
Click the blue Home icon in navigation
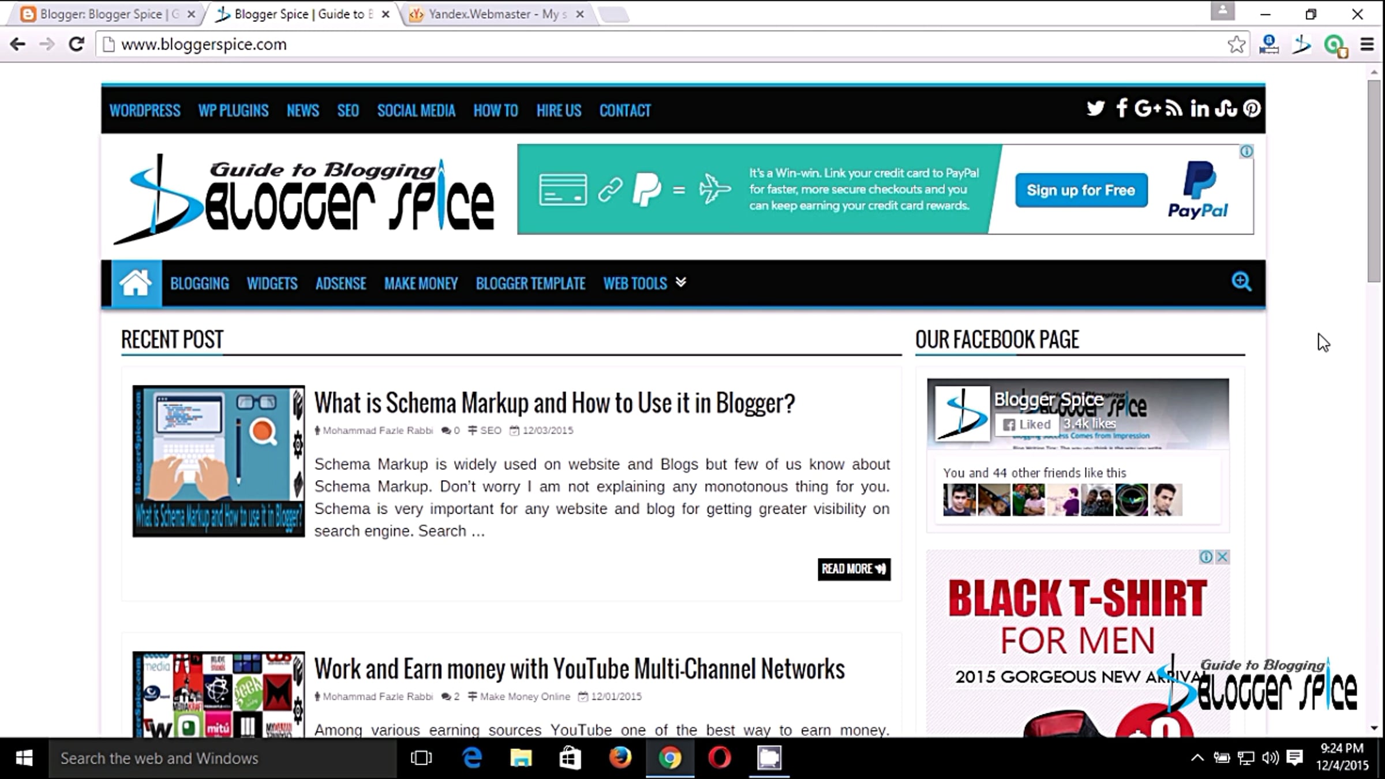(x=136, y=283)
